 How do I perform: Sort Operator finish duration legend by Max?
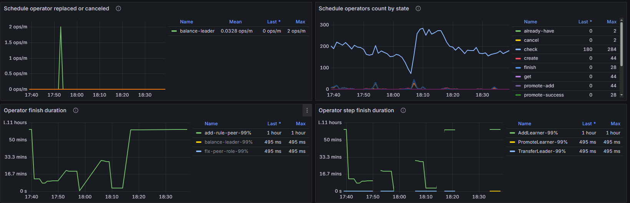click(x=301, y=124)
